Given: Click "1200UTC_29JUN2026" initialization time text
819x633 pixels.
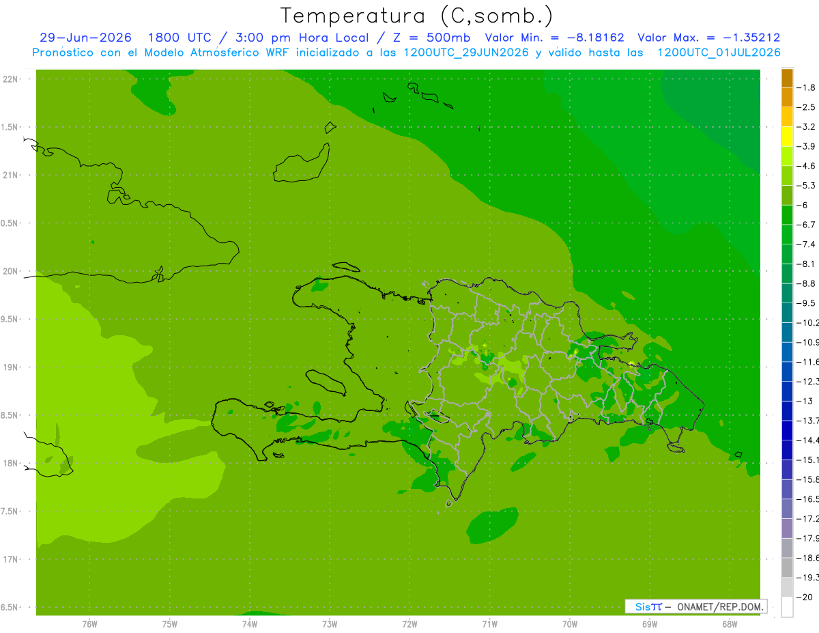Looking at the screenshot, I should (x=466, y=53).
